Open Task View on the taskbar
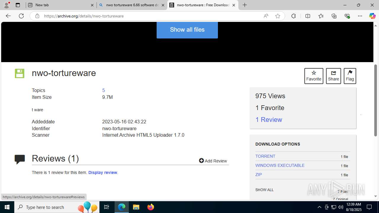 click(107, 207)
